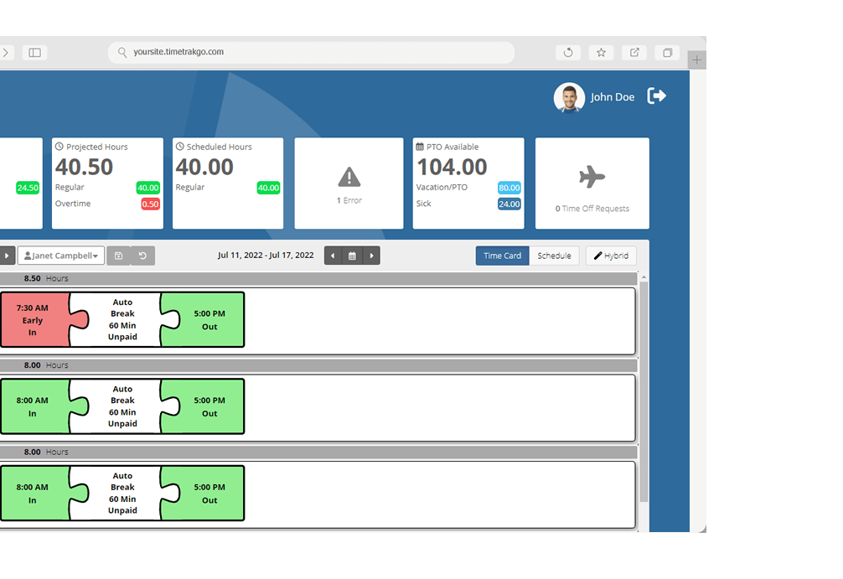Go to previous week arrow
This screenshot has height=579, width=843.
pos(333,256)
